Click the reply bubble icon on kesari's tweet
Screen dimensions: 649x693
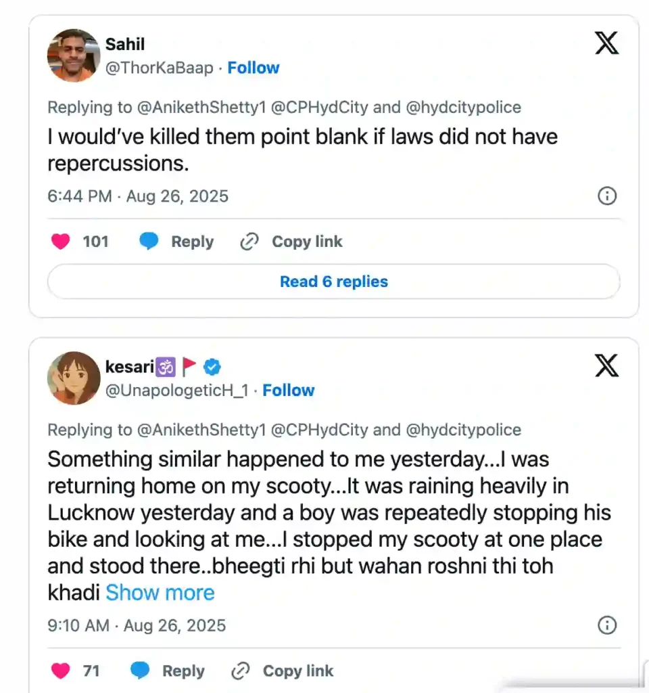[140, 671]
